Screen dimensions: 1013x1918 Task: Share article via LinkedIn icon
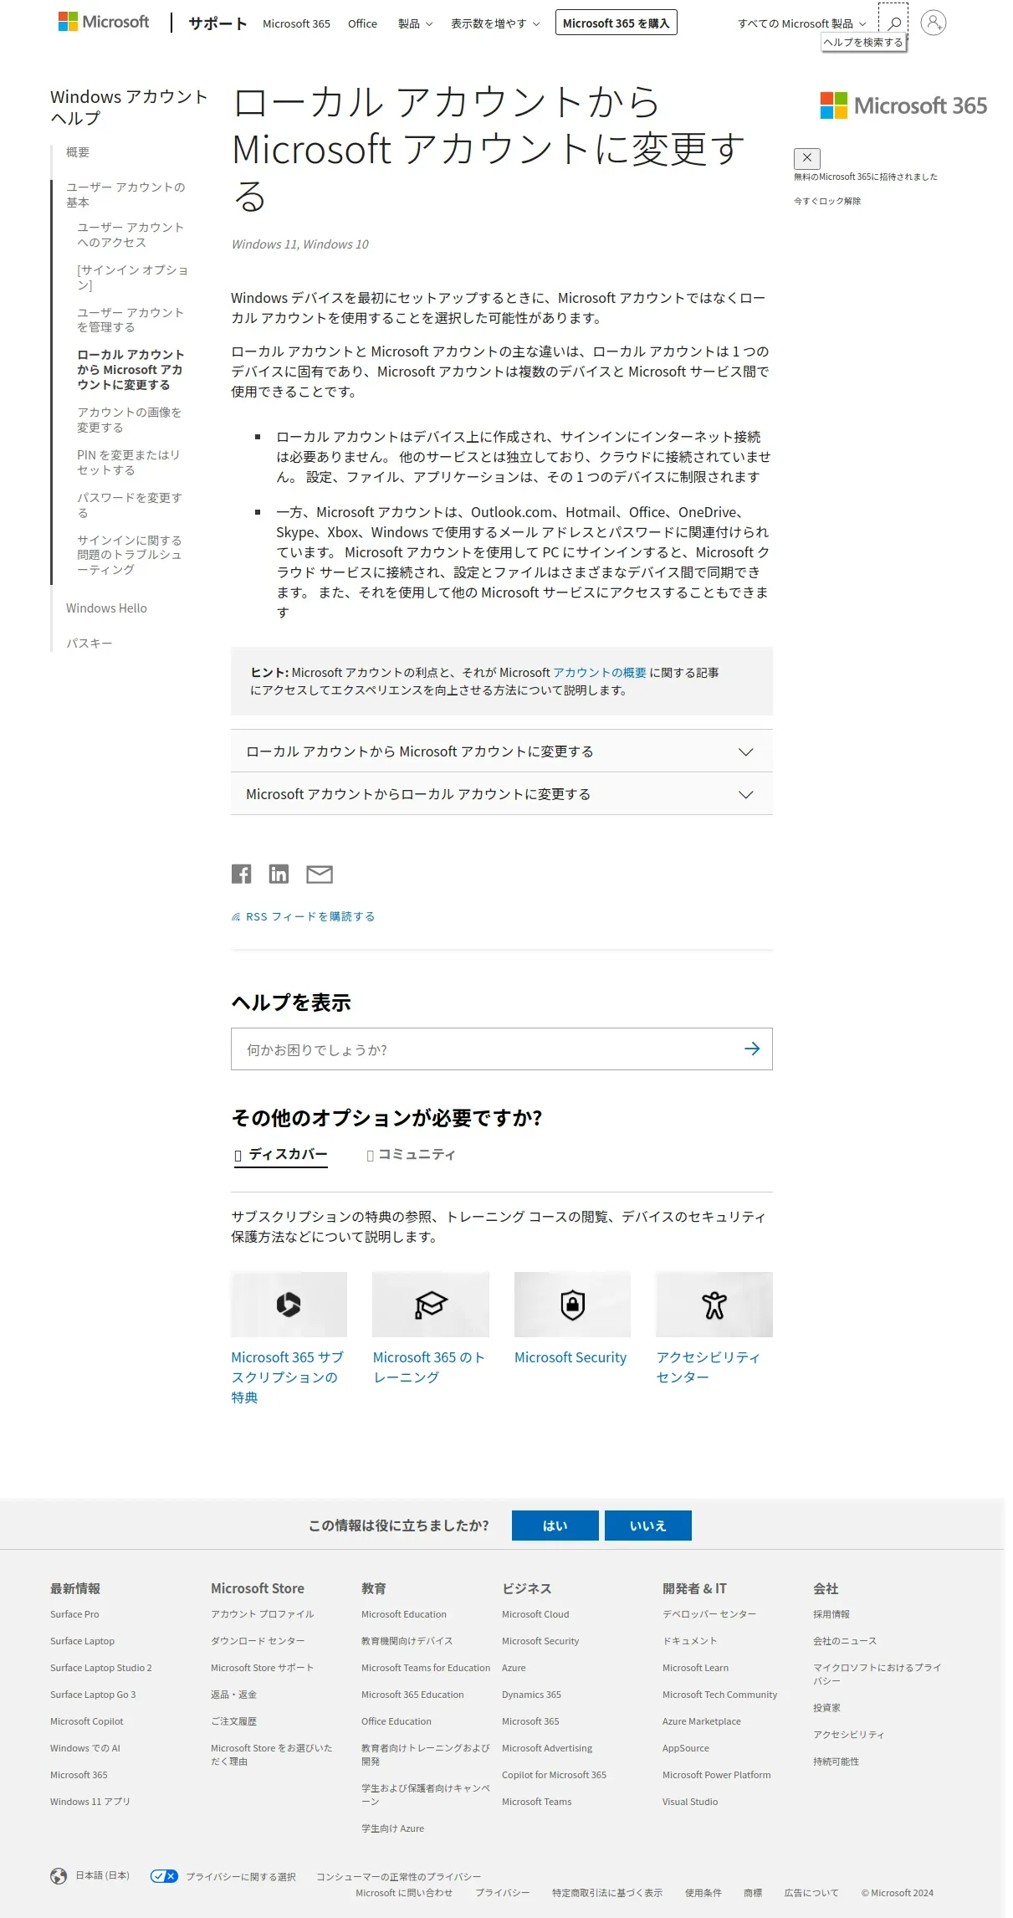[279, 874]
